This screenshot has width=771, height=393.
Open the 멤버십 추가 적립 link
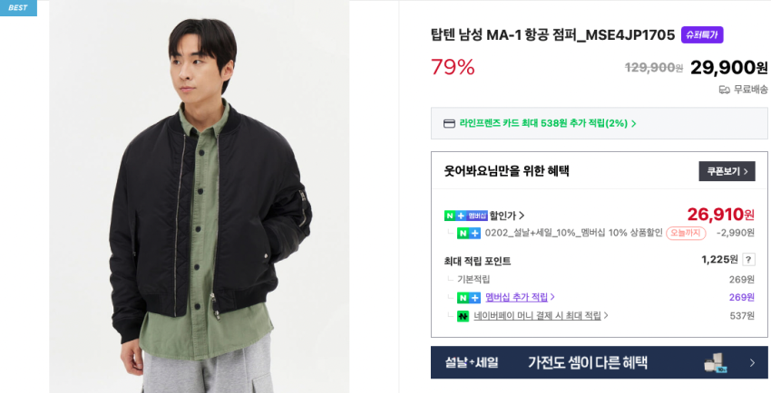point(520,297)
